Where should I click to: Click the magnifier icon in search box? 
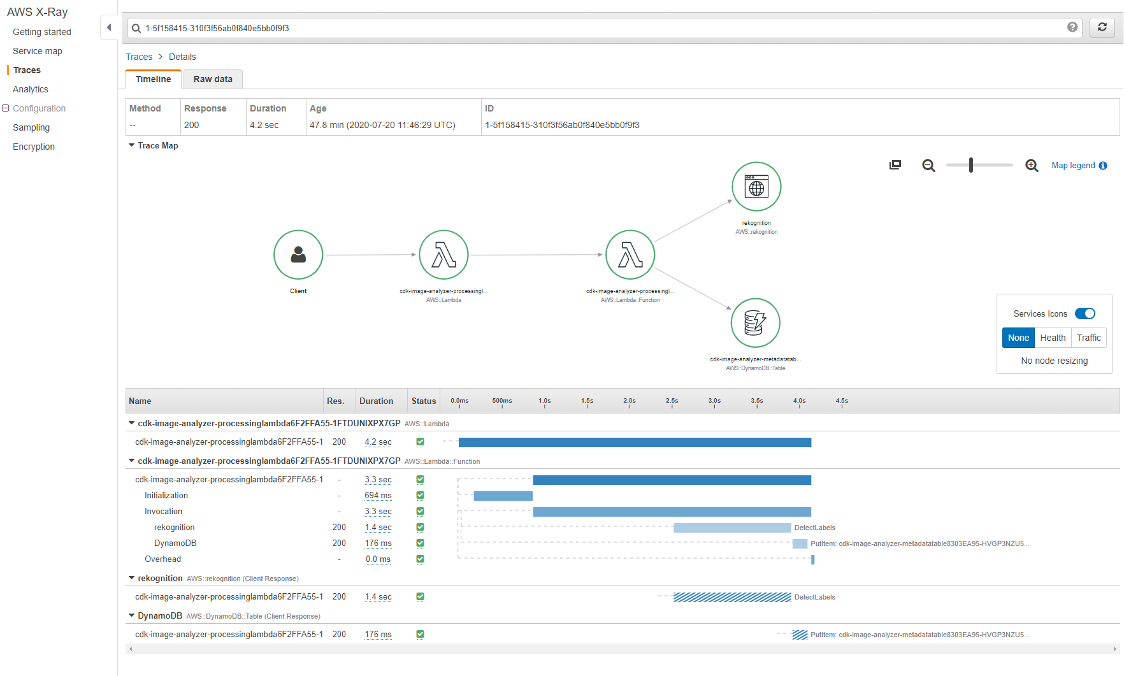(136, 28)
